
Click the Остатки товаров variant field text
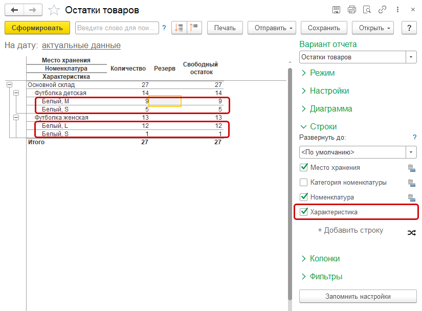(x=326, y=57)
